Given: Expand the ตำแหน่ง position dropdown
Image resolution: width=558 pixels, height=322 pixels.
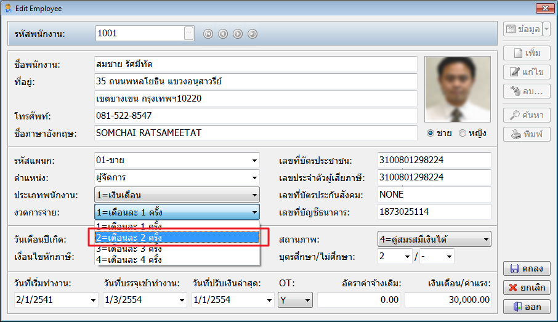Looking at the screenshot, I should coord(254,179).
